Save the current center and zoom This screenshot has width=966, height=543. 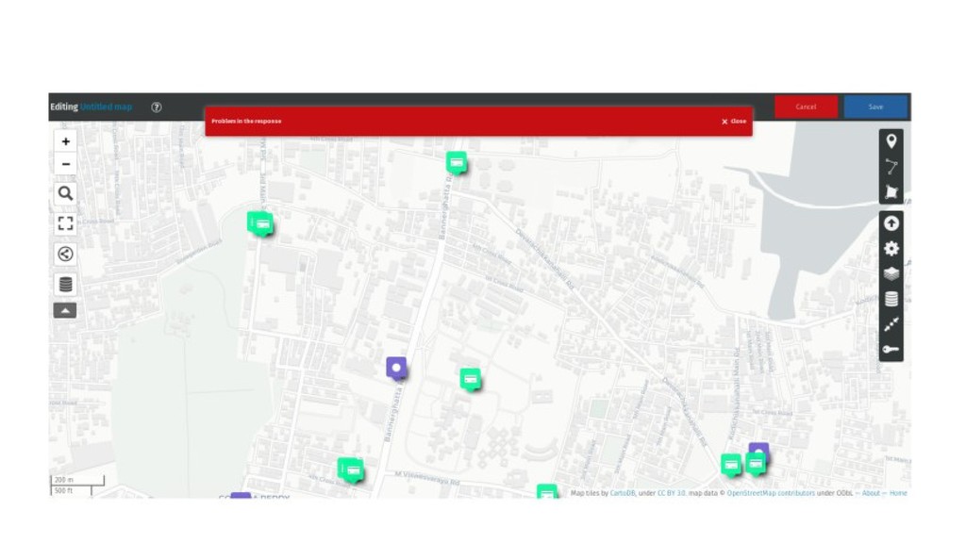pos(891,324)
